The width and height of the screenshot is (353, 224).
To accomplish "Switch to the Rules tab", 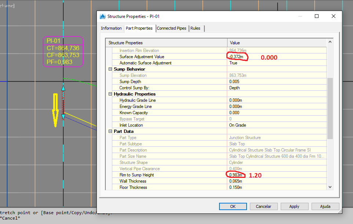I will click(x=196, y=28).
